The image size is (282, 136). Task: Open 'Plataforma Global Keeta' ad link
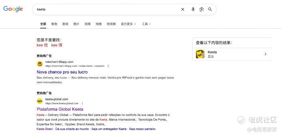pos(60,109)
